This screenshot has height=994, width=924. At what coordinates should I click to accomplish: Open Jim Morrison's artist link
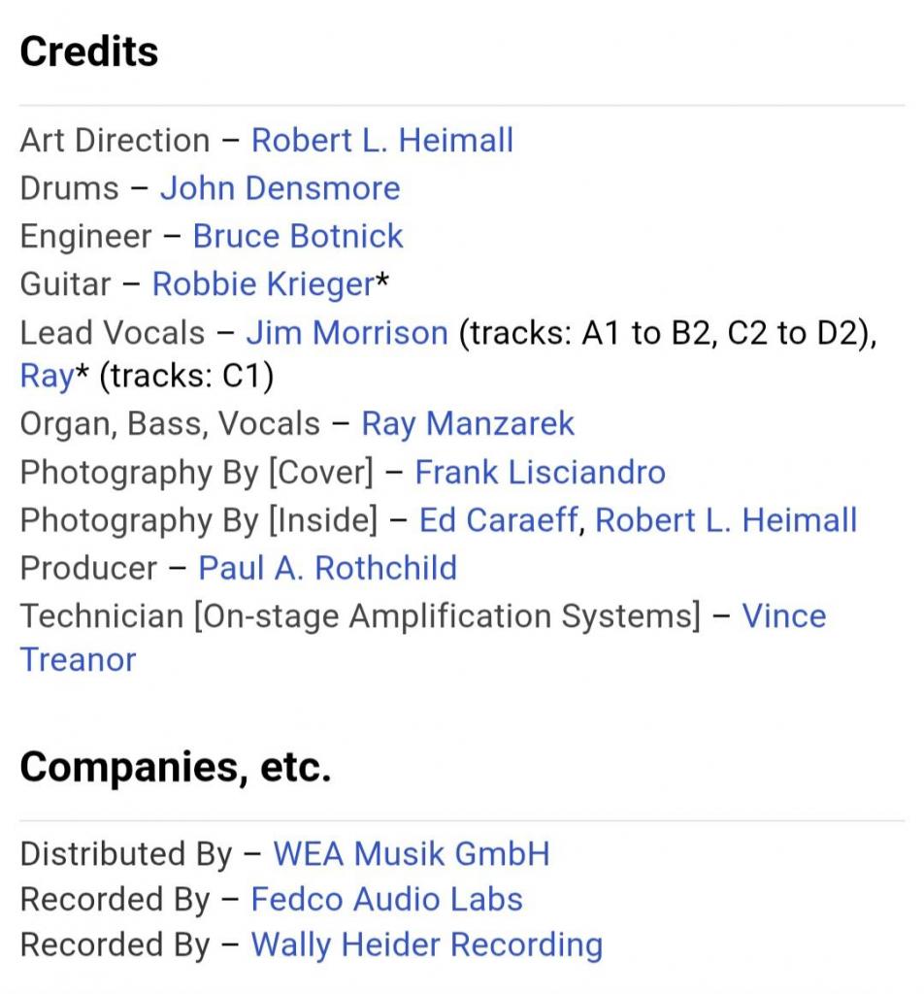346,333
